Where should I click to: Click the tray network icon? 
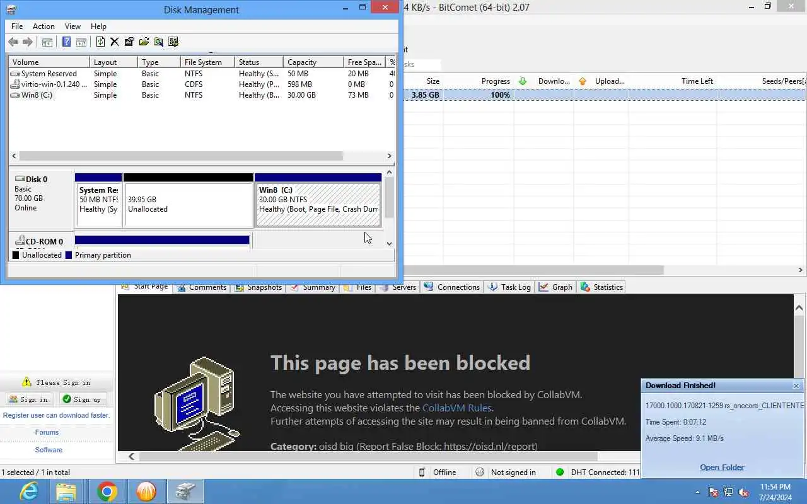(x=728, y=492)
